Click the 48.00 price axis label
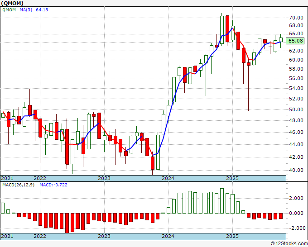The height and width of the screenshot is (247, 308). pos(296,120)
